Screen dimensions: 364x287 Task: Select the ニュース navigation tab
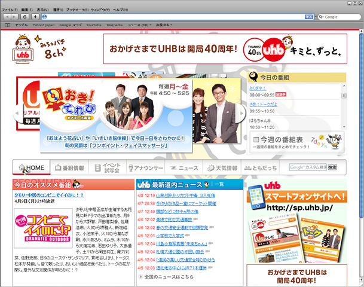pyautogui.click(x=184, y=167)
